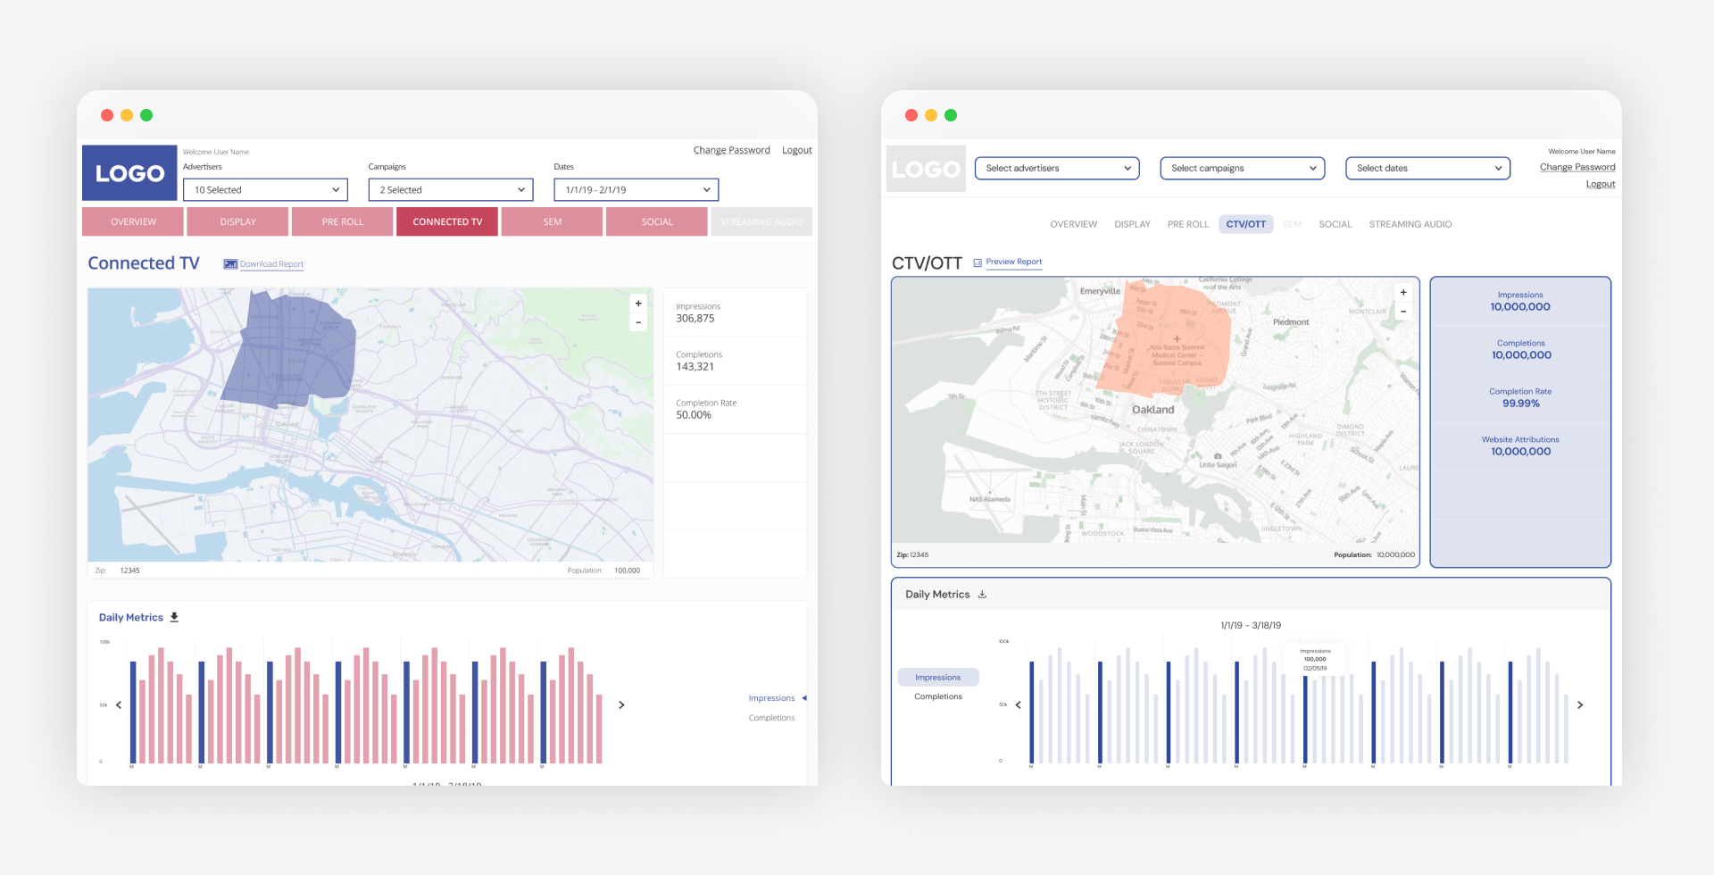Switch to SEM tab in left window
The image size is (1714, 875).
[x=553, y=221]
